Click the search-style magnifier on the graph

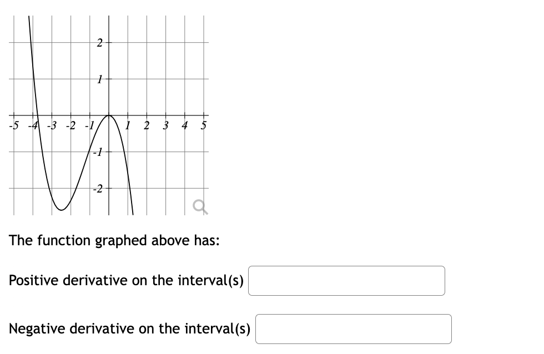(x=200, y=205)
